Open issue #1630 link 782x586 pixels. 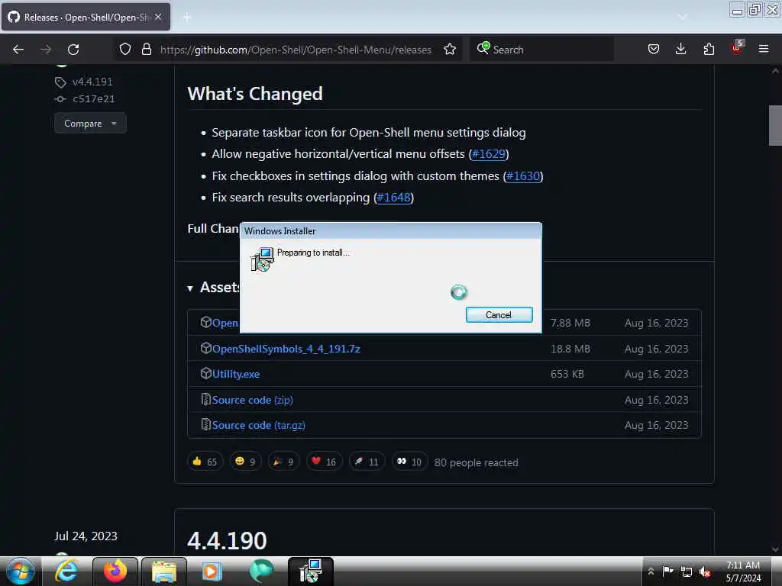click(x=522, y=176)
